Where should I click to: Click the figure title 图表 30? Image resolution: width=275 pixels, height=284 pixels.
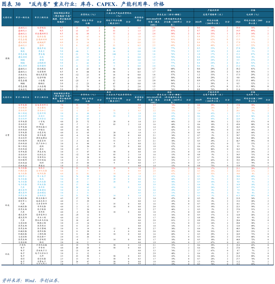click(11, 4)
